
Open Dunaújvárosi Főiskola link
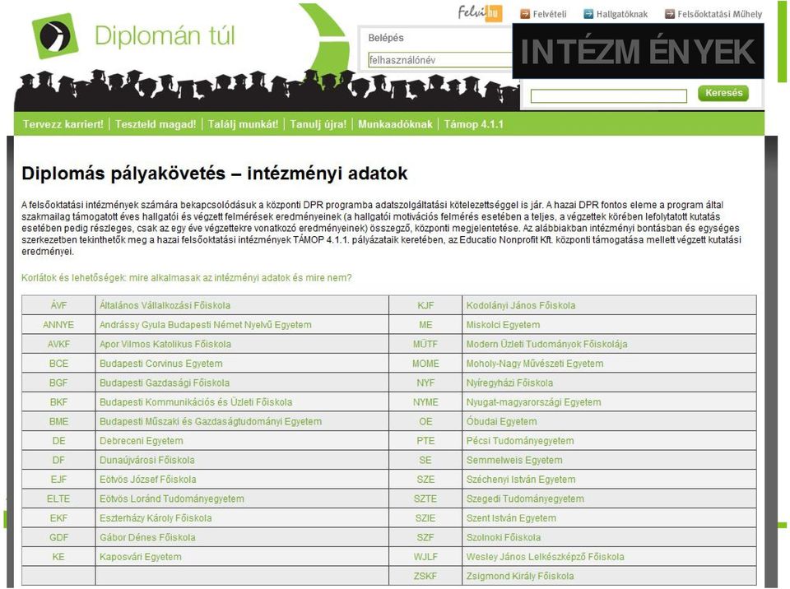coord(146,460)
